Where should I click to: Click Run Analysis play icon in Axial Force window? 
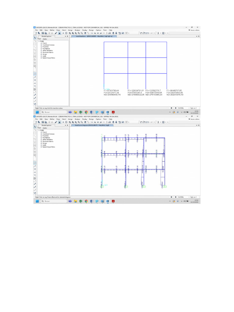63,122
